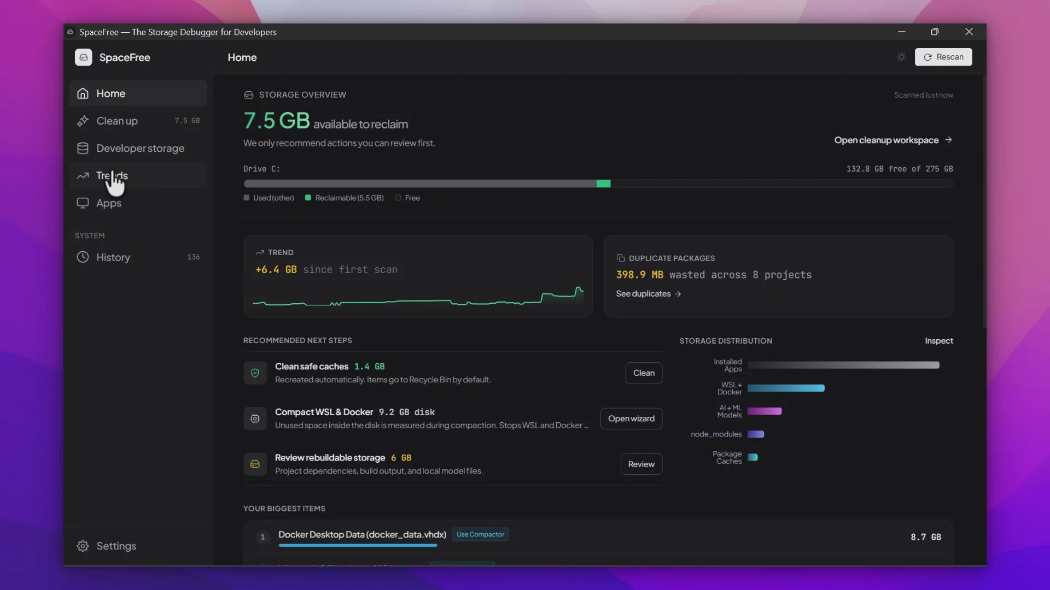Click the Scanned Just now status
Image resolution: width=1050 pixels, height=590 pixels.
923,95
